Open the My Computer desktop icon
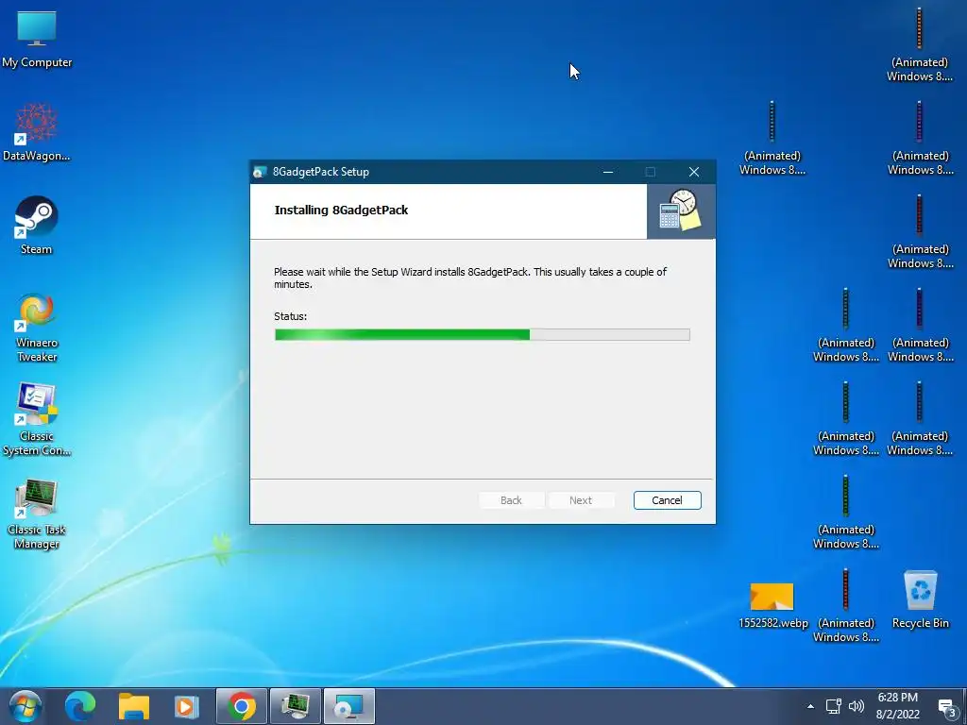Viewport: 967px width, 725px height. click(37, 39)
